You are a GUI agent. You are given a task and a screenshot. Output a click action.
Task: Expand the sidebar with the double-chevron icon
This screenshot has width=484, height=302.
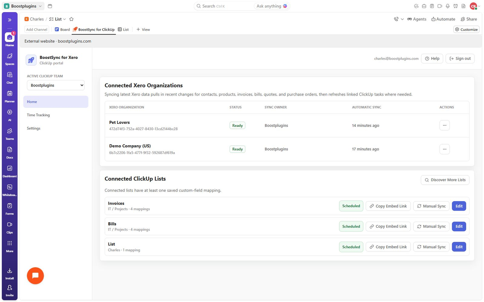(x=9, y=20)
